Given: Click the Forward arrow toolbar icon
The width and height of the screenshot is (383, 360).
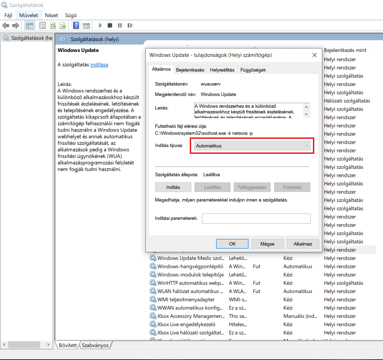Looking at the screenshot, I should click(16, 25).
